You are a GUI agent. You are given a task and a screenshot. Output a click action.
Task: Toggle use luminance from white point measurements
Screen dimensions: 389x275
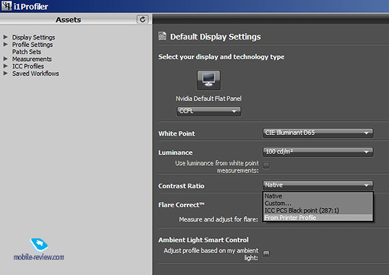[266, 165]
